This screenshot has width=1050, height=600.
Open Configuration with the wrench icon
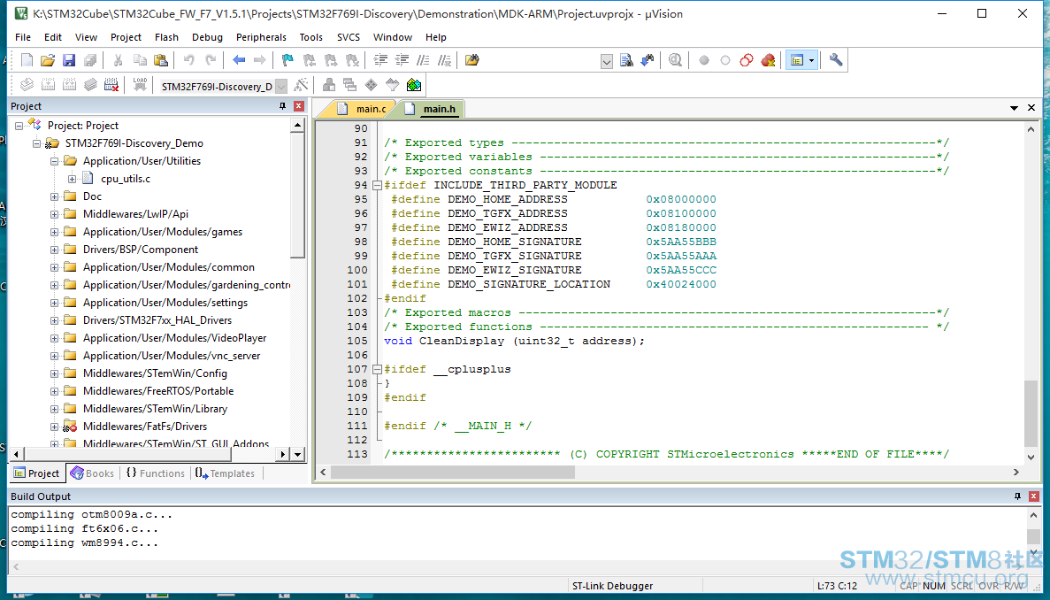(836, 60)
